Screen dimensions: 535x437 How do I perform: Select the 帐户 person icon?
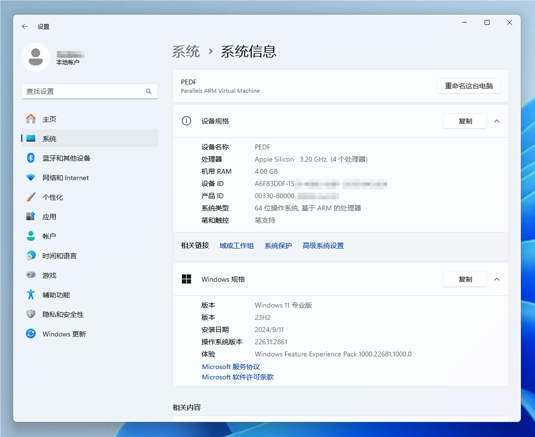(x=31, y=236)
